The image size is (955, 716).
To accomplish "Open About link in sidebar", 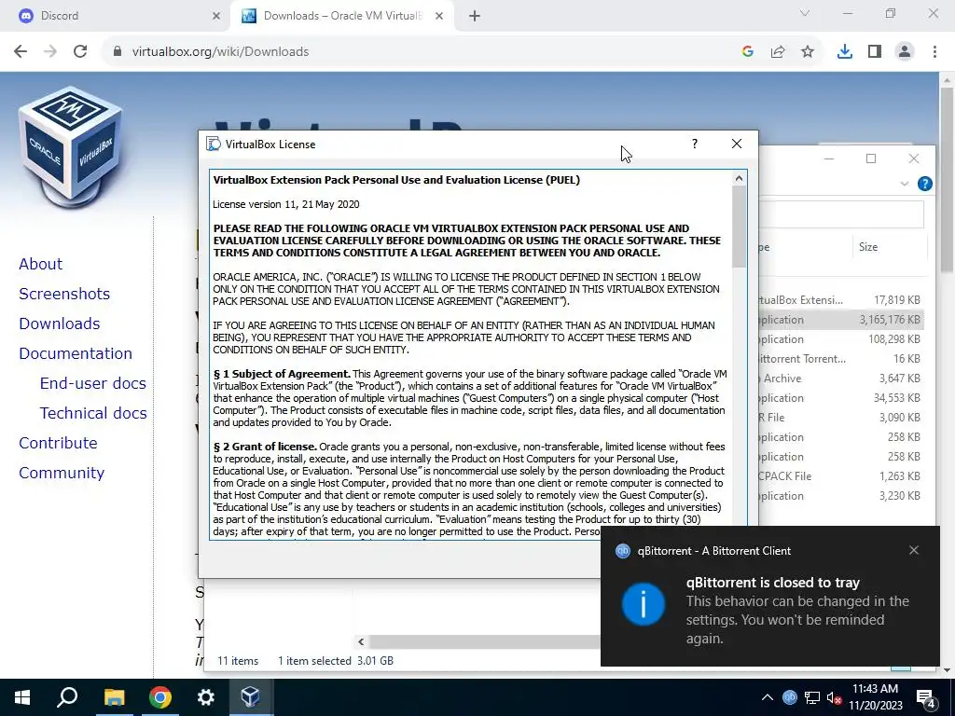I will pyautogui.click(x=40, y=264).
